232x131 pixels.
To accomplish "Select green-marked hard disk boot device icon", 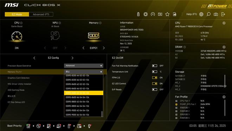I will (x=28, y=126).
